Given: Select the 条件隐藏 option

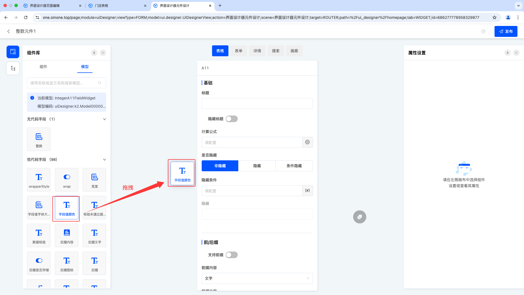Looking at the screenshot, I should point(294,166).
